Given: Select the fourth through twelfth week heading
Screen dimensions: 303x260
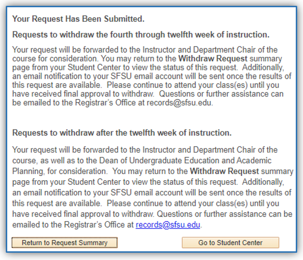Looking at the screenshot, I should point(140,35).
